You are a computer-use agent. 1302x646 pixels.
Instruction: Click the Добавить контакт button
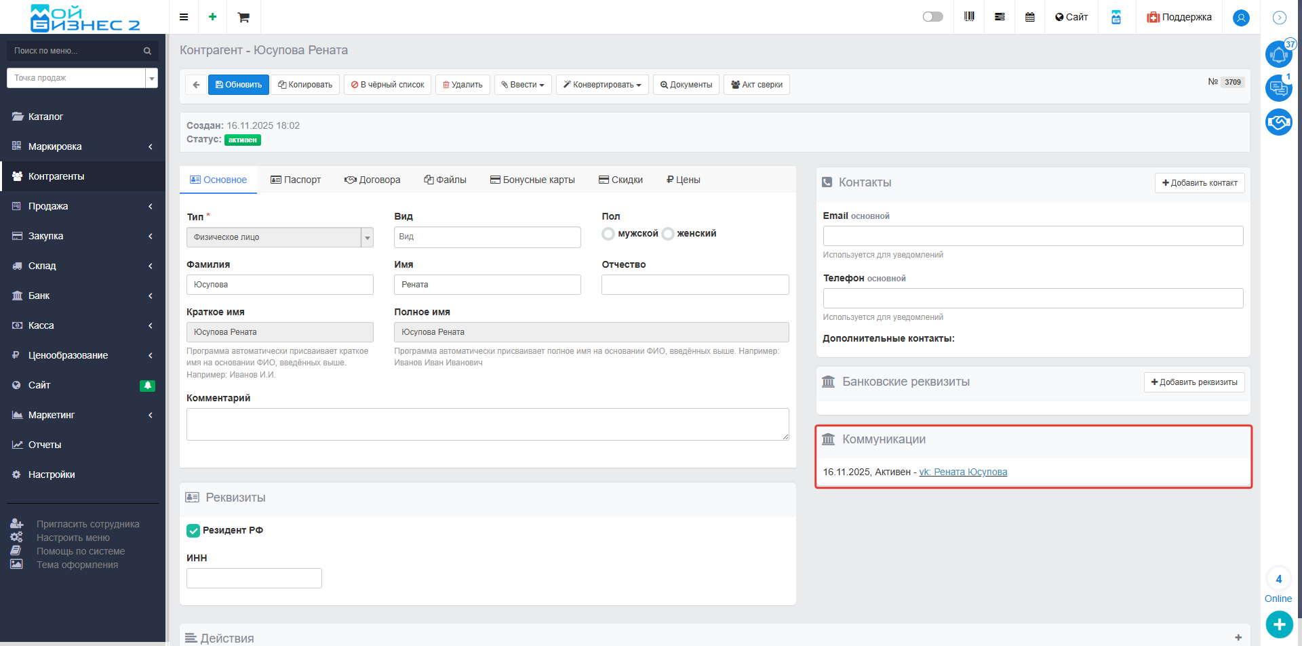(1199, 183)
